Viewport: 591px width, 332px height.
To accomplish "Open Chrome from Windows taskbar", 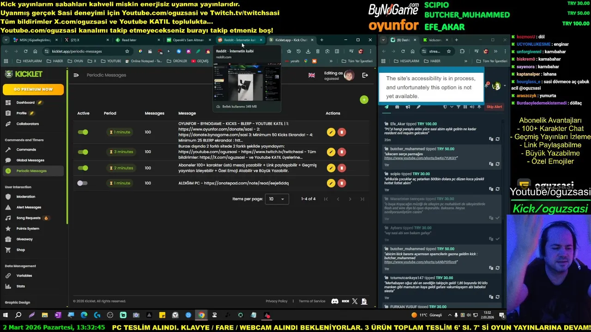I will pos(201,315).
